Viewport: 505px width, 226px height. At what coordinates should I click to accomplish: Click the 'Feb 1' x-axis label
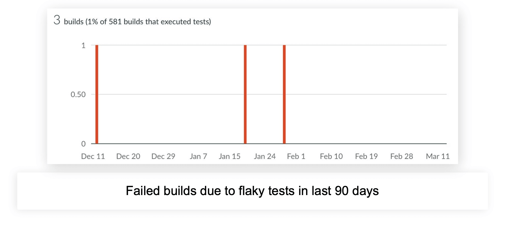tap(296, 156)
